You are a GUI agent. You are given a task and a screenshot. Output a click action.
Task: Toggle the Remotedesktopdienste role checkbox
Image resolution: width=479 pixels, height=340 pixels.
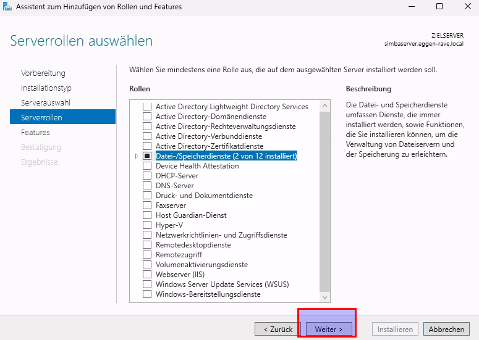click(x=147, y=245)
